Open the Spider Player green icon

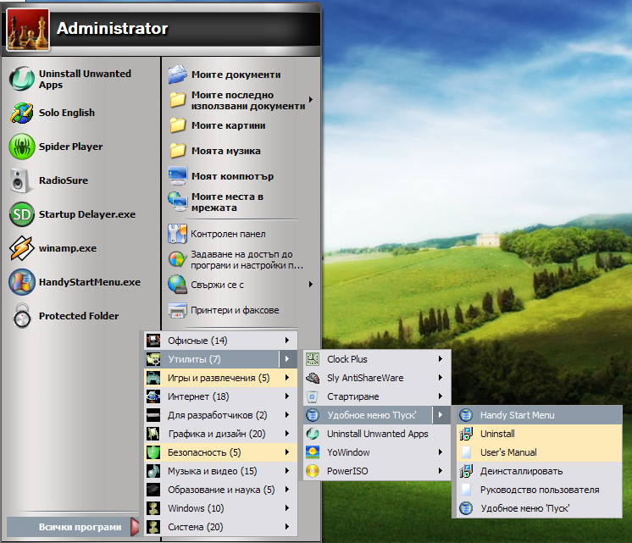tap(22, 147)
